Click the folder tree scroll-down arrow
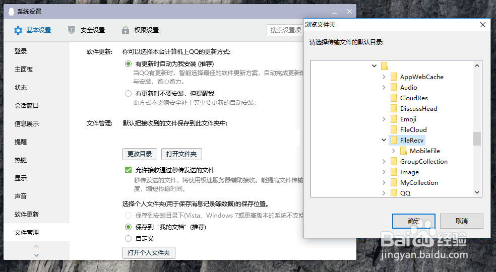This screenshot has height=272, width=496. 477,192
